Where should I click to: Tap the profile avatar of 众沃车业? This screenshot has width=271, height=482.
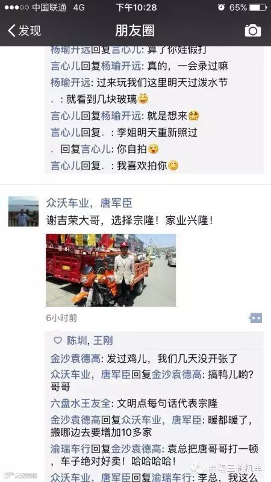click(x=23, y=211)
